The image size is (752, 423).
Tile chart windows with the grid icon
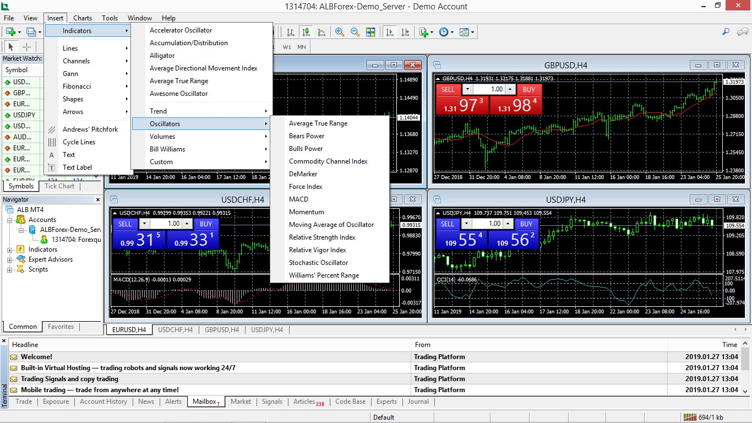[x=370, y=32]
